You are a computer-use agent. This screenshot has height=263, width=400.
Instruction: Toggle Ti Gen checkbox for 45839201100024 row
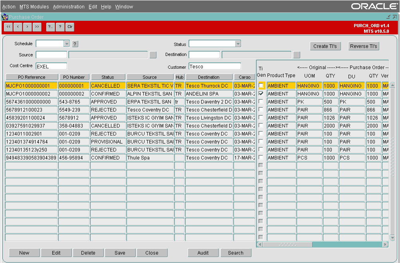point(261,118)
